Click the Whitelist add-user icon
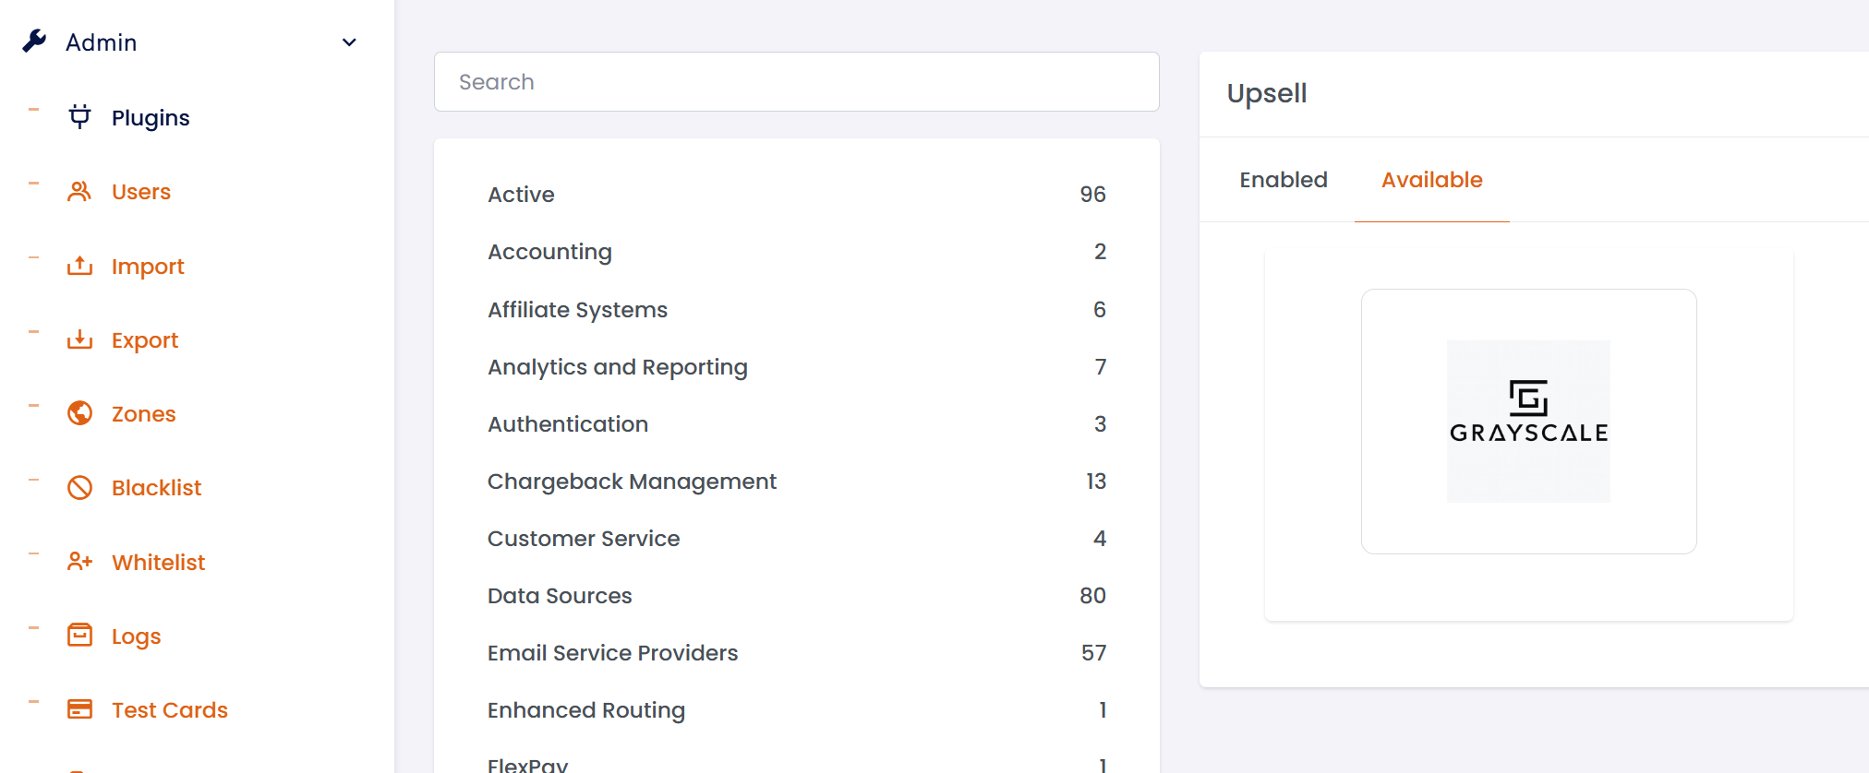1869x773 pixels. point(80,562)
